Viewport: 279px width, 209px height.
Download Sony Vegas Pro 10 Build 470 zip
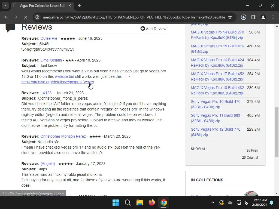pyautogui.click(x=216, y=104)
